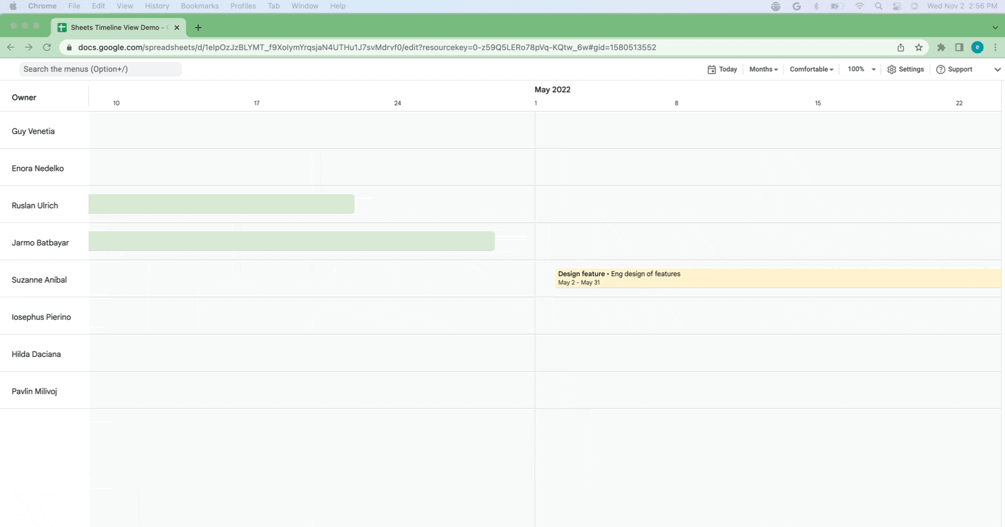Go forward with the browser forward arrow
The width and height of the screenshot is (1005, 527).
[x=29, y=47]
